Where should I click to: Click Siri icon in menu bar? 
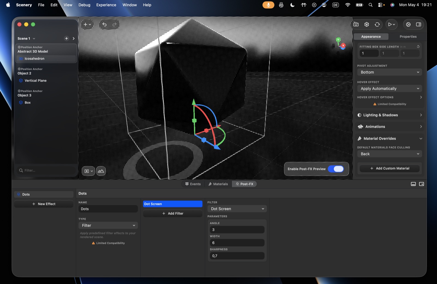[392, 5]
